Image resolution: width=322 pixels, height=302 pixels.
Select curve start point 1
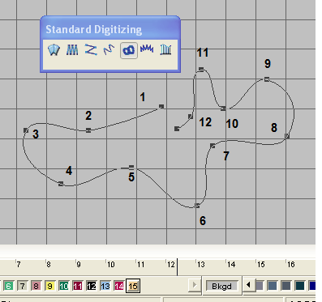(161, 107)
